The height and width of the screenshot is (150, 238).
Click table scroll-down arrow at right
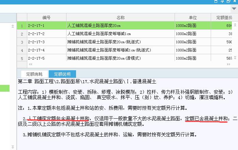click(235, 58)
